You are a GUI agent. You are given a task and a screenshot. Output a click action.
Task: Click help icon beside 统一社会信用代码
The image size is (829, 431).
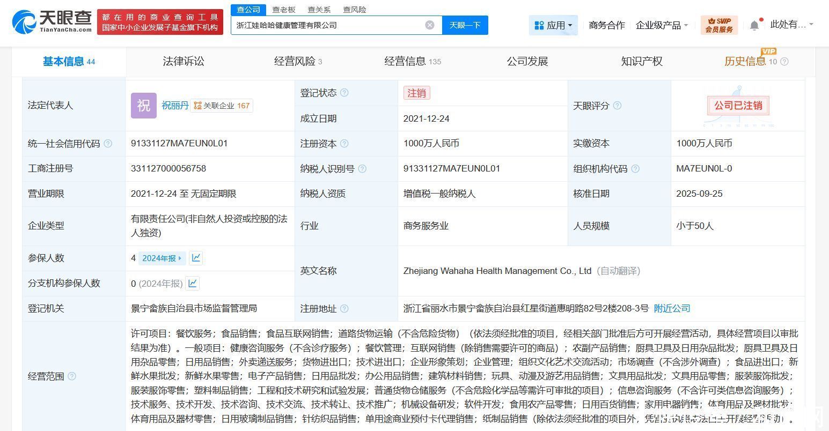[x=108, y=144]
